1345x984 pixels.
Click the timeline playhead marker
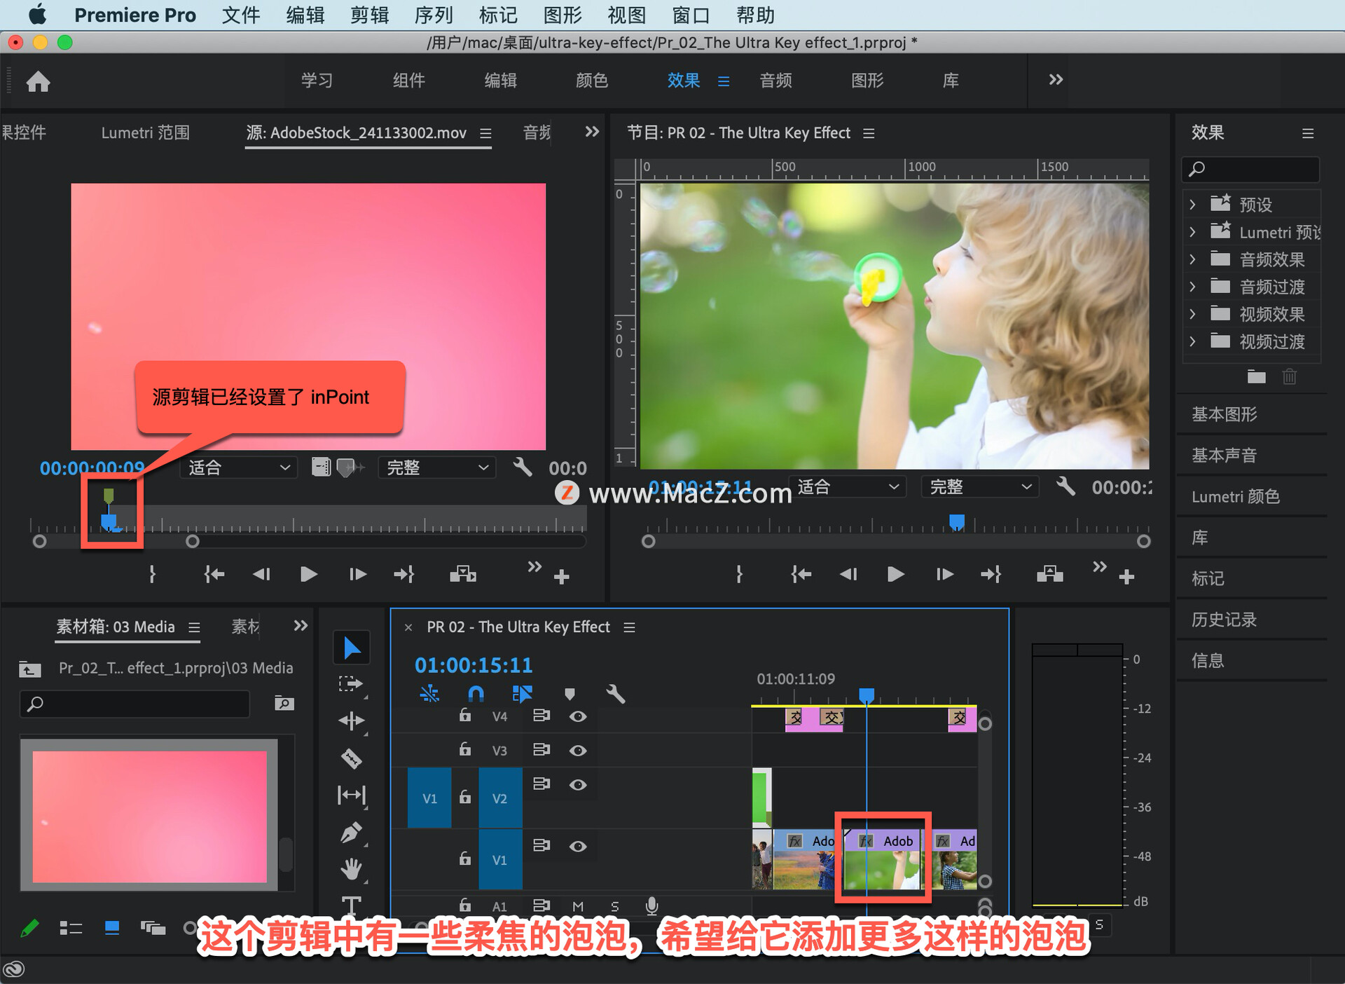(x=867, y=695)
